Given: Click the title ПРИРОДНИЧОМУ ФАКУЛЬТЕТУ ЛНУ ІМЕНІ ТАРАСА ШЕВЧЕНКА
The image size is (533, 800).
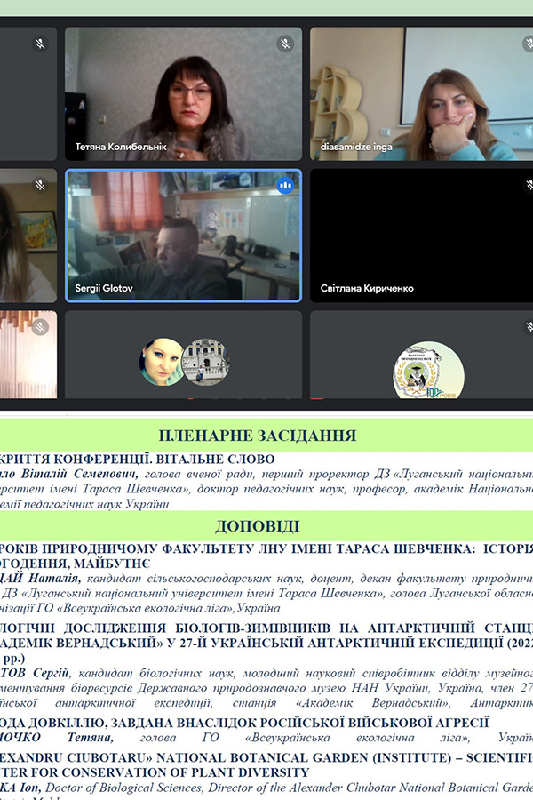Looking at the screenshot, I should pos(259,549).
